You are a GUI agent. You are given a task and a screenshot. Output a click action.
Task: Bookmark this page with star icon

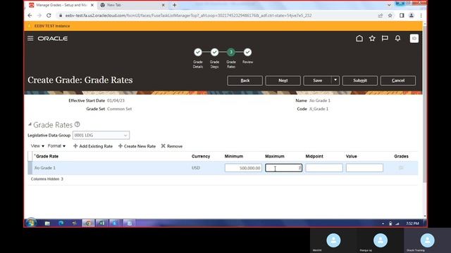point(390,15)
